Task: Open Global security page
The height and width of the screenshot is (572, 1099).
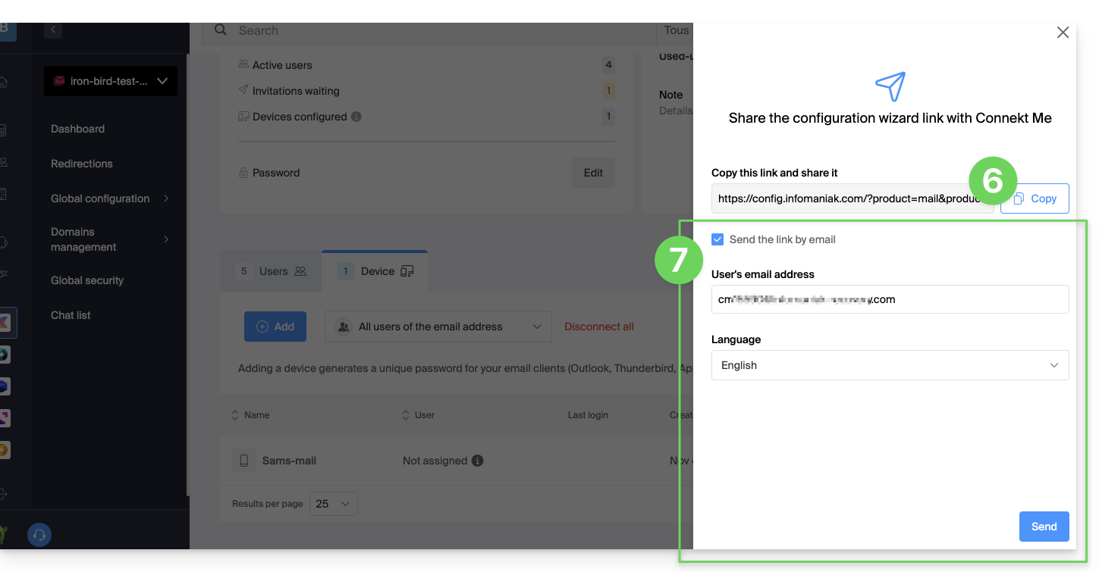Action: pyautogui.click(x=87, y=280)
